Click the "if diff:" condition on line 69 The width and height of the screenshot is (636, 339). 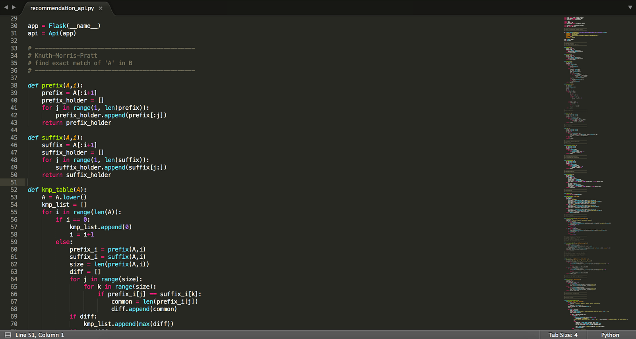[83, 316]
